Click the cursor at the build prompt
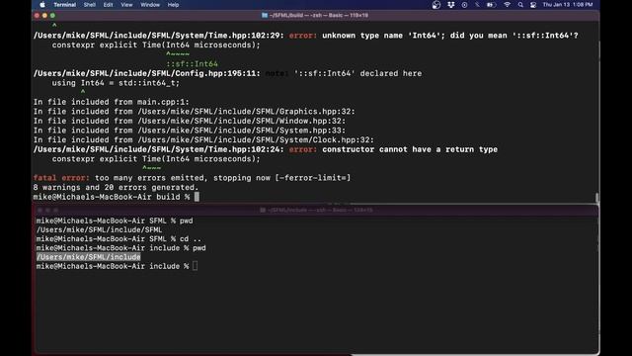The image size is (632, 356). pyautogui.click(x=197, y=197)
